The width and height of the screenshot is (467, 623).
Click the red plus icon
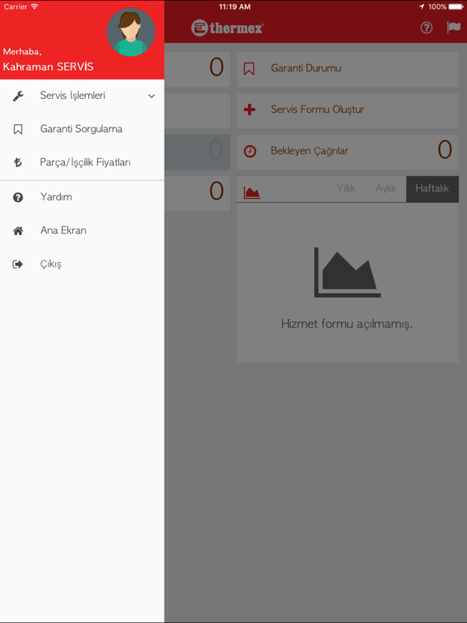[x=250, y=110]
